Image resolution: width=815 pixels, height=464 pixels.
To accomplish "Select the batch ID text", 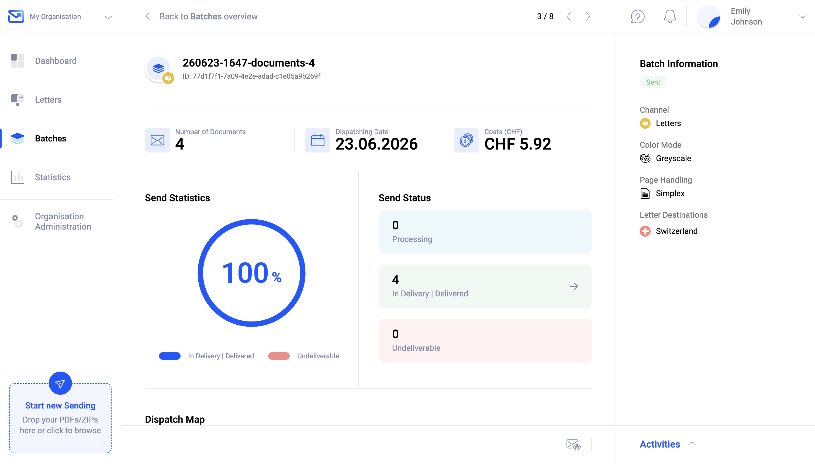I will click(251, 76).
